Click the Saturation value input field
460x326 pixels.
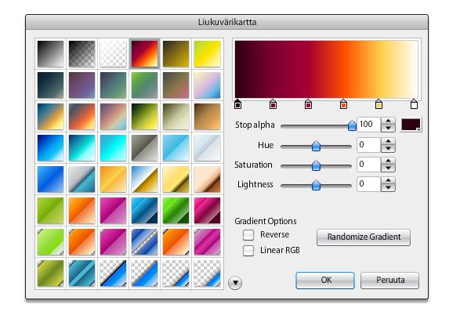(368, 165)
